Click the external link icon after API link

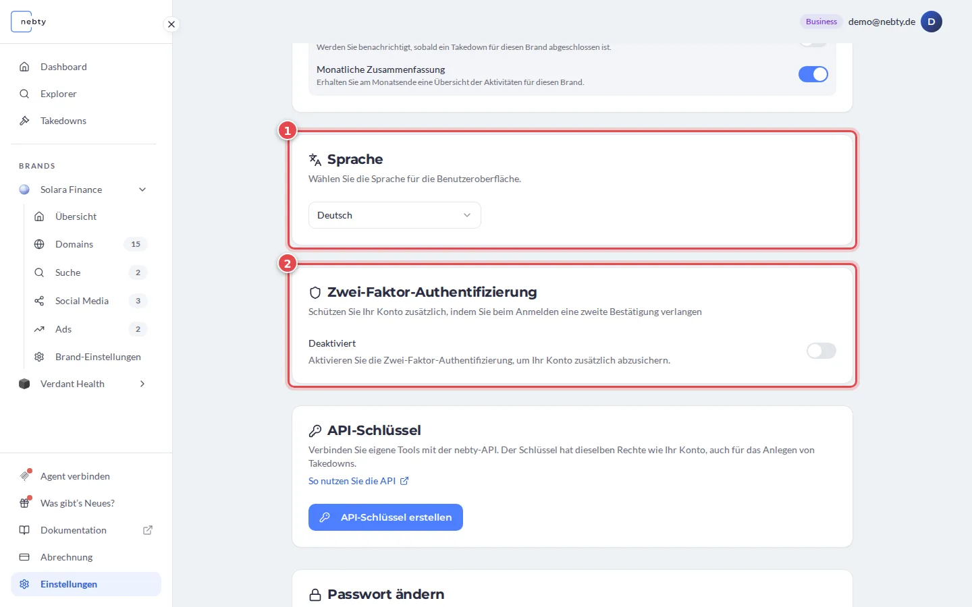pyautogui.click(x=404, y=481)
